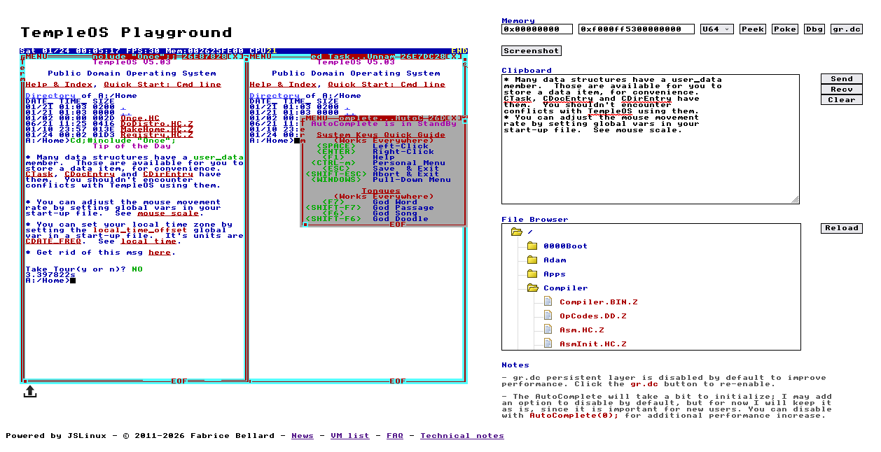Screen dimensions: 881x452
Task: Click the Peek button
Action: point(753,29)
